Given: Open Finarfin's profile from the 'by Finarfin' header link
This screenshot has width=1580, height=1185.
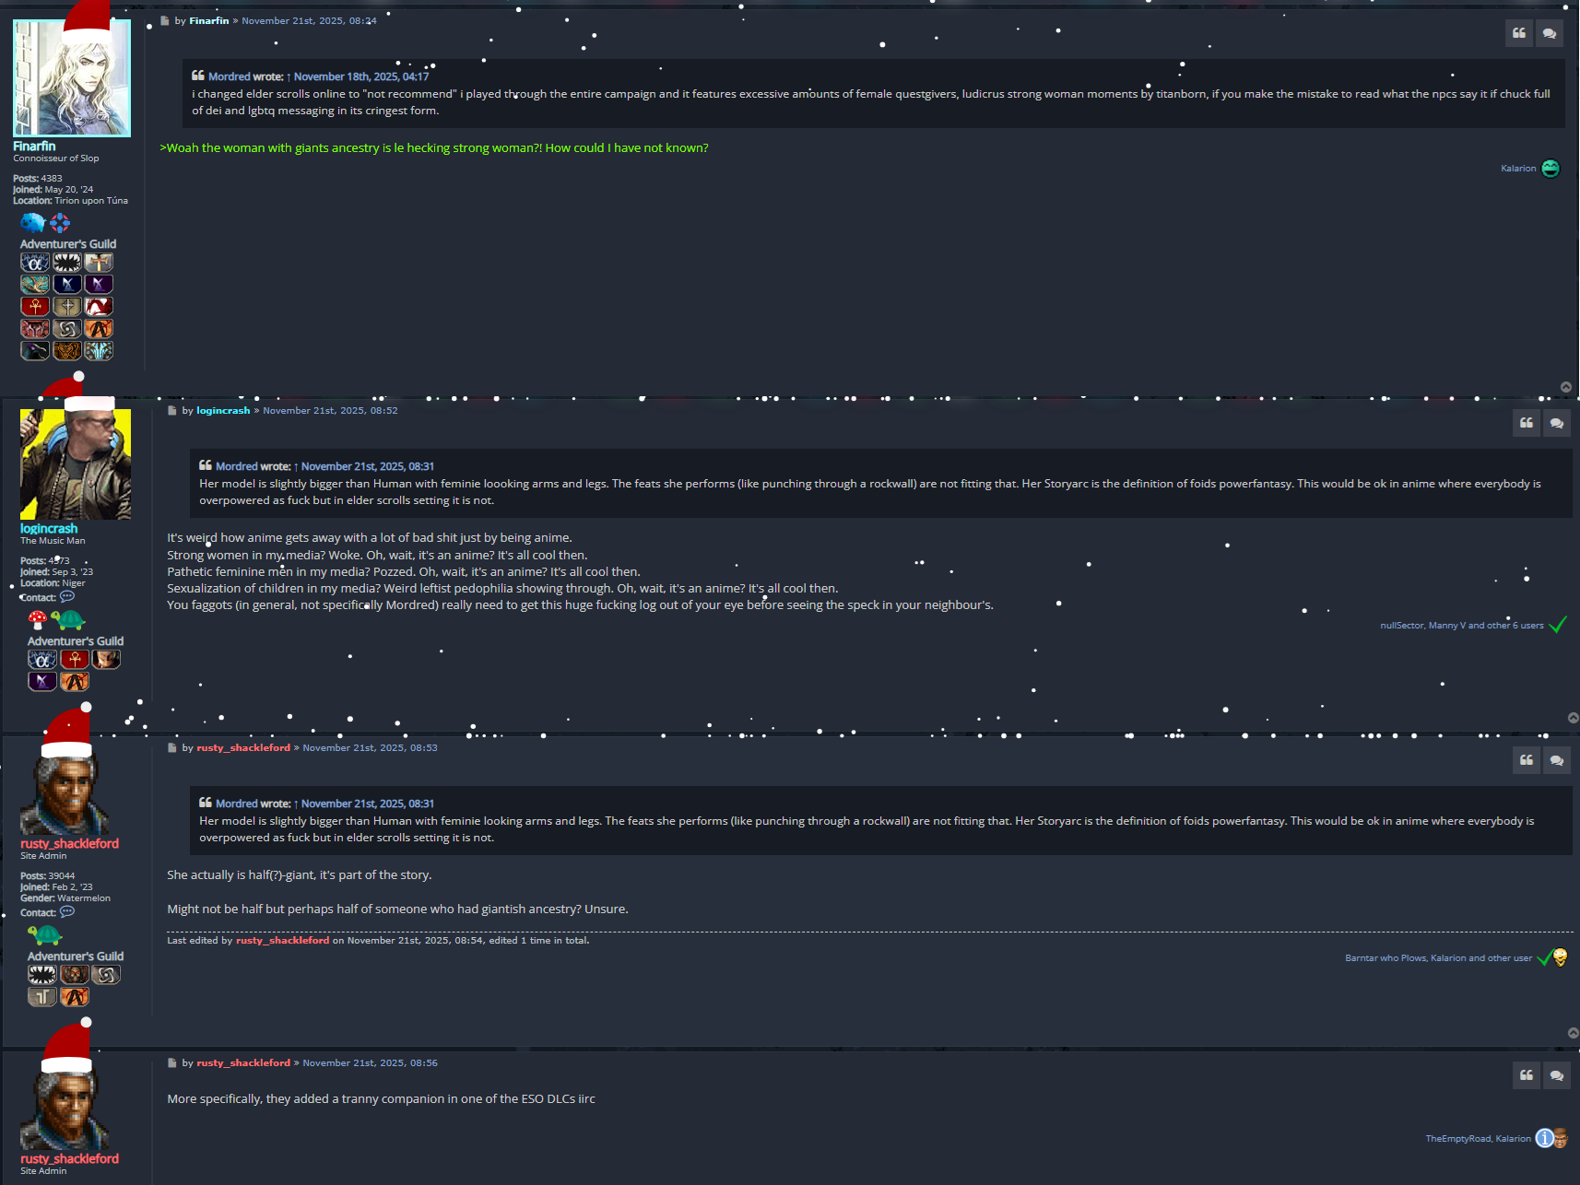Looking at the screenshot, I should pyautogui.click(x=209, y=20).
